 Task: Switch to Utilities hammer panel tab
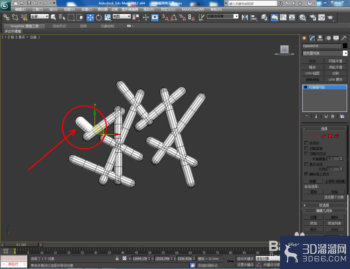pos(344,38)
